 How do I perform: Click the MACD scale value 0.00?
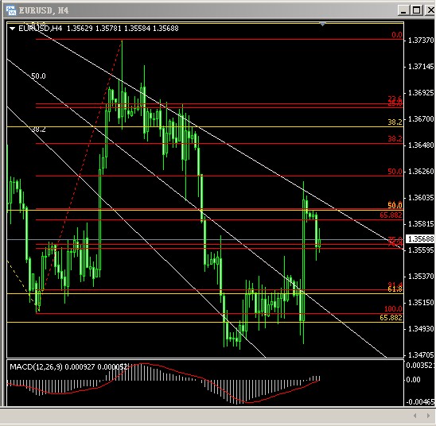coord(413,380)
